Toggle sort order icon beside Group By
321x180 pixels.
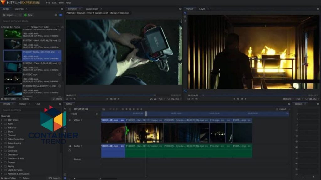pyautogui.click(x=62, y=27)
